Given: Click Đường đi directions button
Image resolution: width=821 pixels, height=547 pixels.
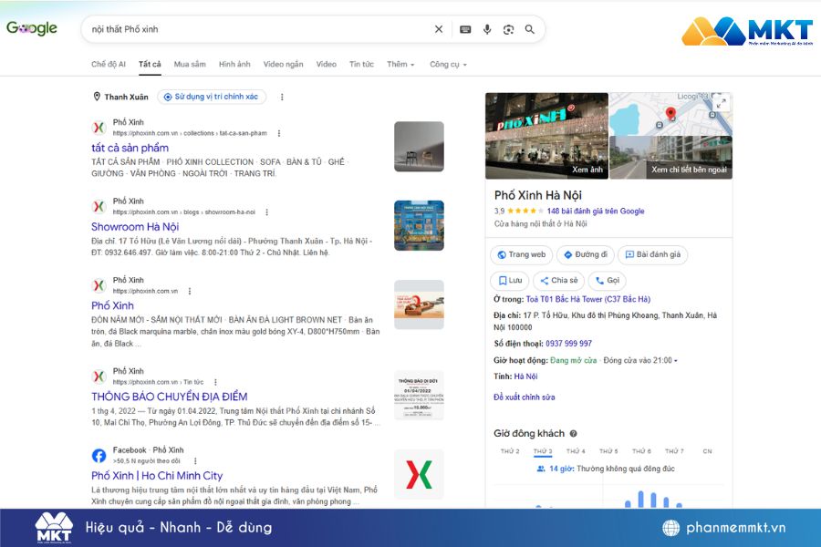Looking at the screenshot, I should coord(586,255).
